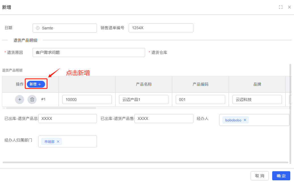Click the 产品名称 column header
Image resolution: width=294 pixels, height=184 pixels.
pos(143,84)
